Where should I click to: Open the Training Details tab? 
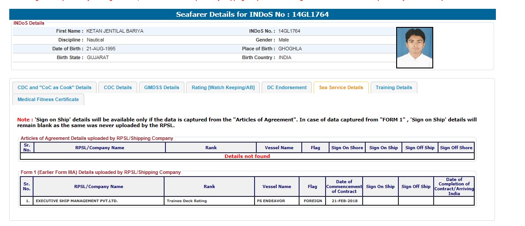(x=394, y=87)
